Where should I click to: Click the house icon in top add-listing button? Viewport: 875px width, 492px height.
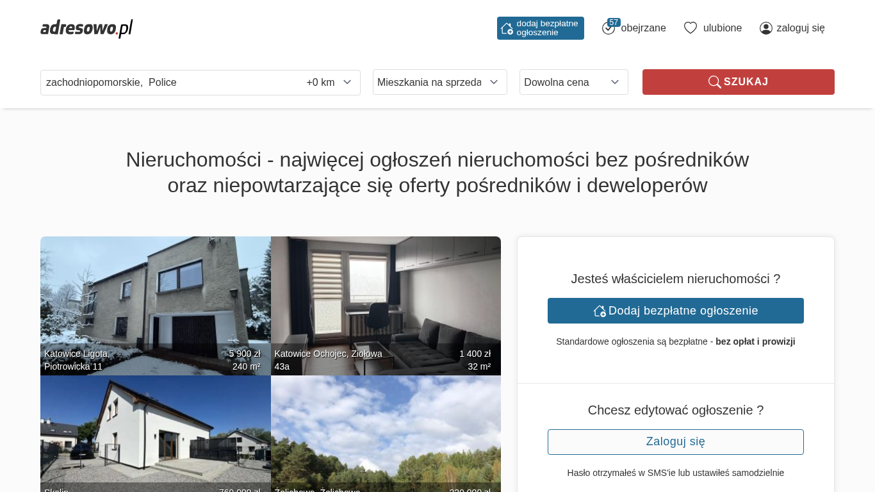[x=507, y=28]
